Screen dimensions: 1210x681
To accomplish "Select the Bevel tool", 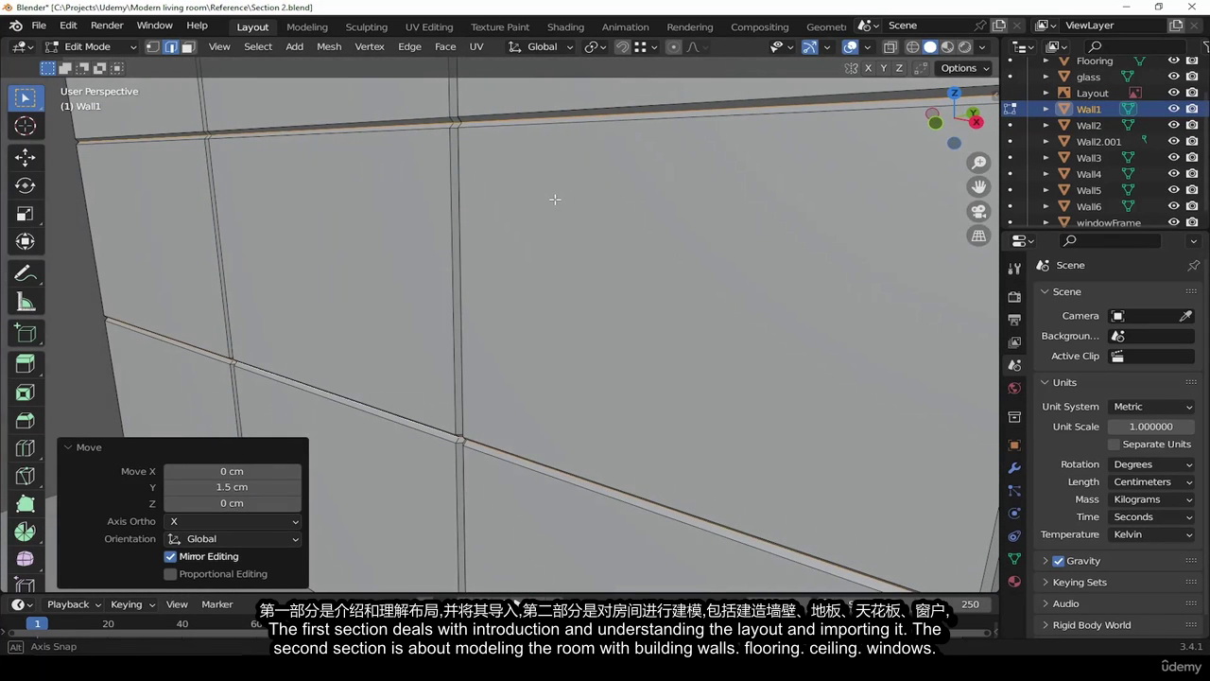I will (x=26, y=420).
